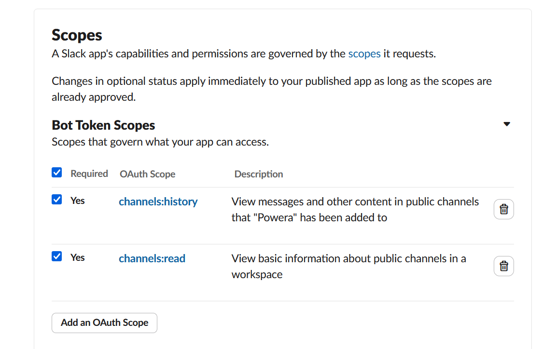The width and height of the screenshot is (556, 349).
Task: Click the "Yes" label beside channels:history
Action: (x=78, y=201)
